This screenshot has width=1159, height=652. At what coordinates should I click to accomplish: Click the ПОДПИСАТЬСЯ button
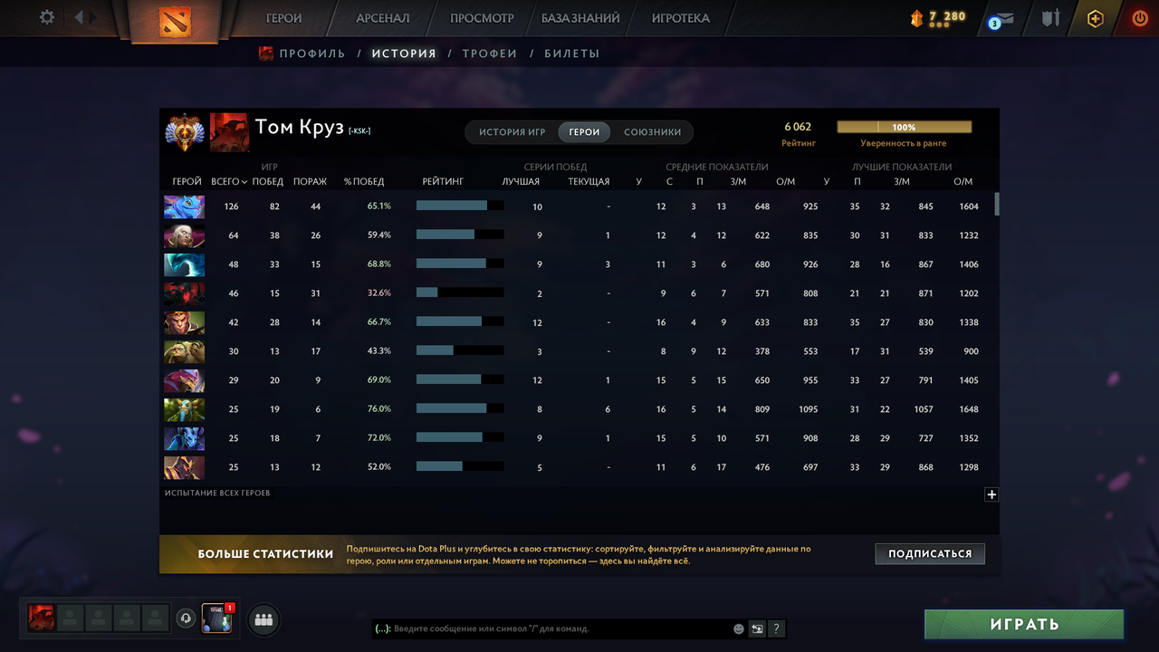[930, 553]
